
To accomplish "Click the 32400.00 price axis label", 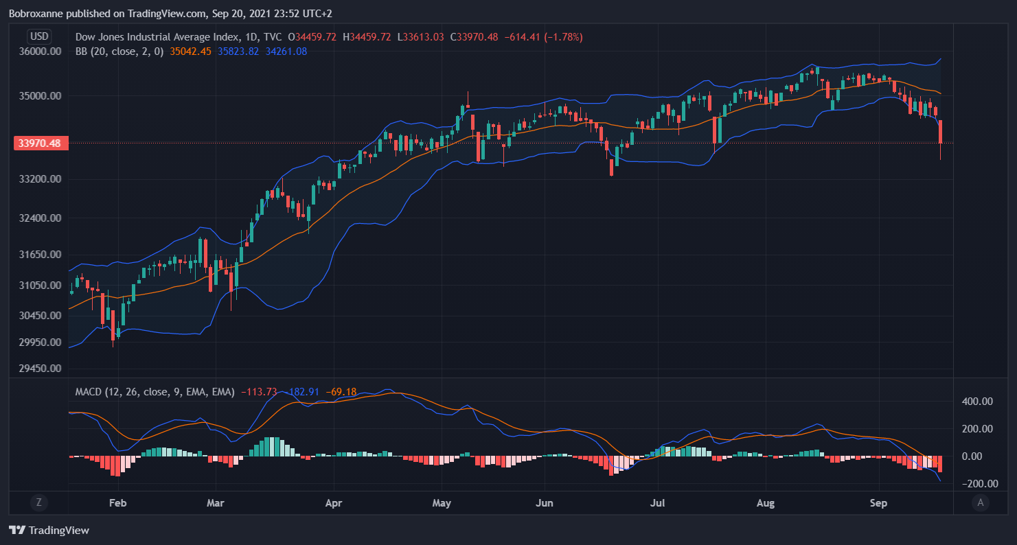I will (x=40, y=218).
